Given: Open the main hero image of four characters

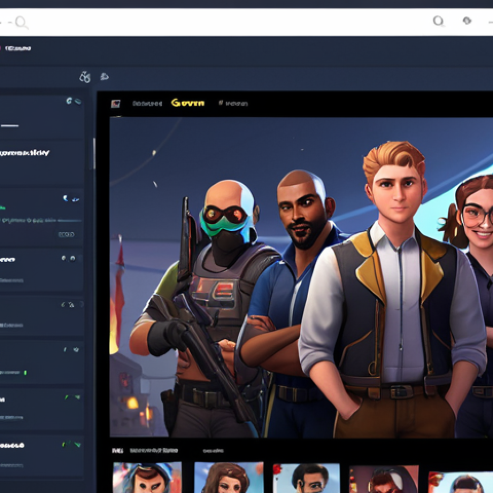Looking at the screenshot, I should pyautogui.click(x=301, y=277).
